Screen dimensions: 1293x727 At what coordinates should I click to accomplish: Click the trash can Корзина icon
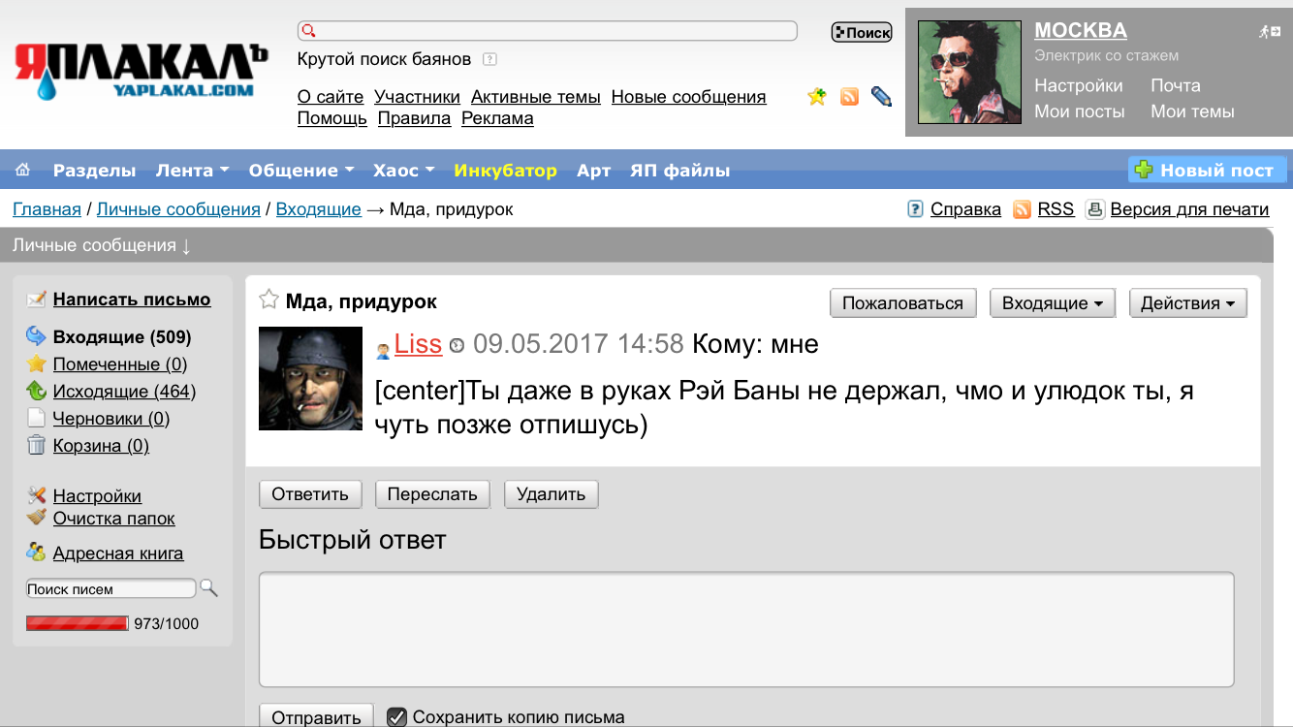point(36,445)
